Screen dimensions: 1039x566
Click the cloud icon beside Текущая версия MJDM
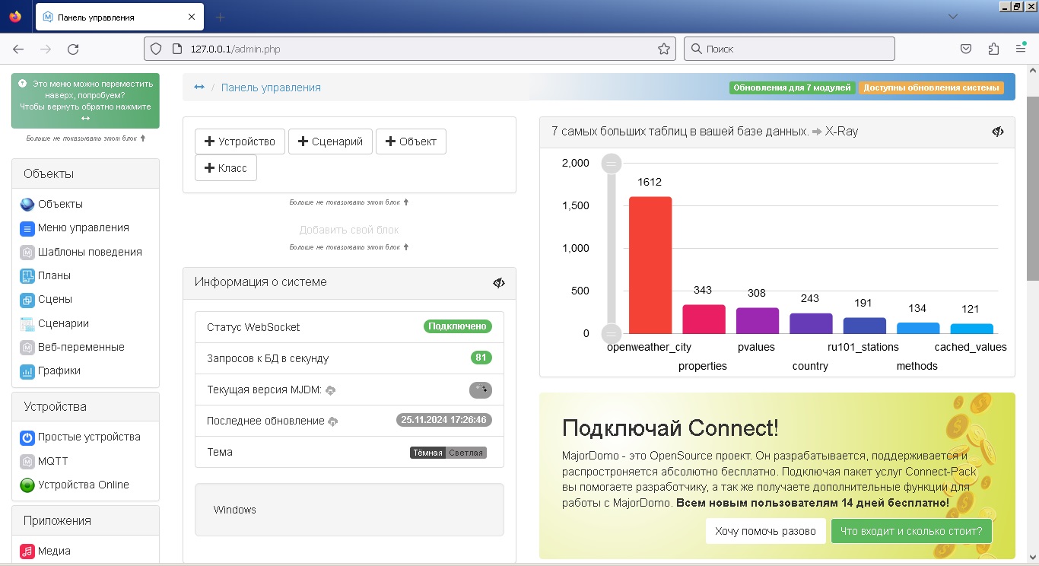point(331,390)
